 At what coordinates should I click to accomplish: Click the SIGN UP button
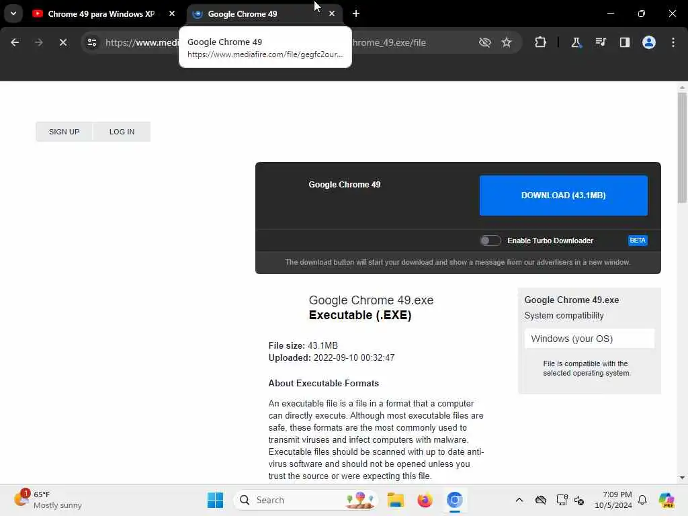[x=64, y=132]
